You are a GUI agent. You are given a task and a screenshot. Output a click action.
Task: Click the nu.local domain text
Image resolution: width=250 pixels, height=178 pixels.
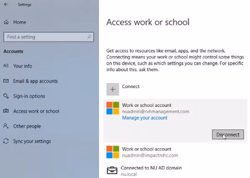(129, 174)
